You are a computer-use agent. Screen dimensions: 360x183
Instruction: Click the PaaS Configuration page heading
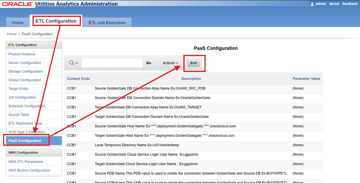click(x=216, y=48)
